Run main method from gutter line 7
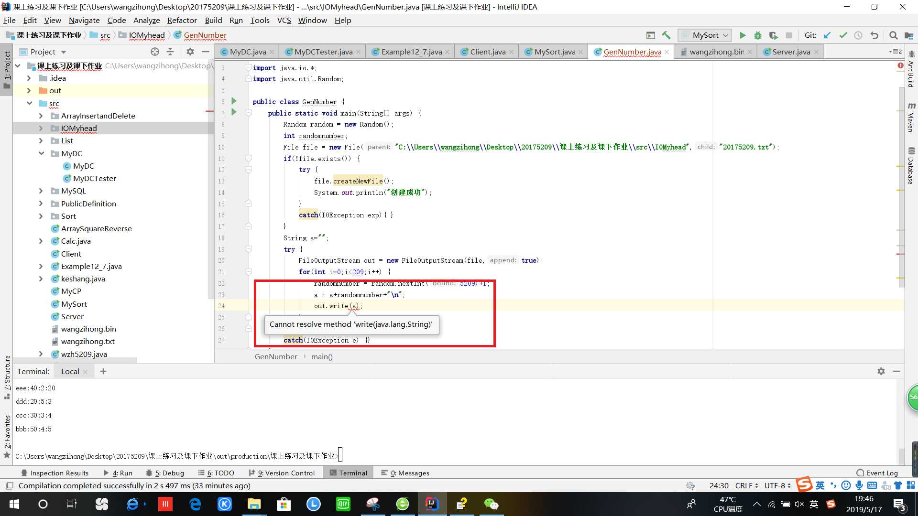 click(x=234, y=112)
